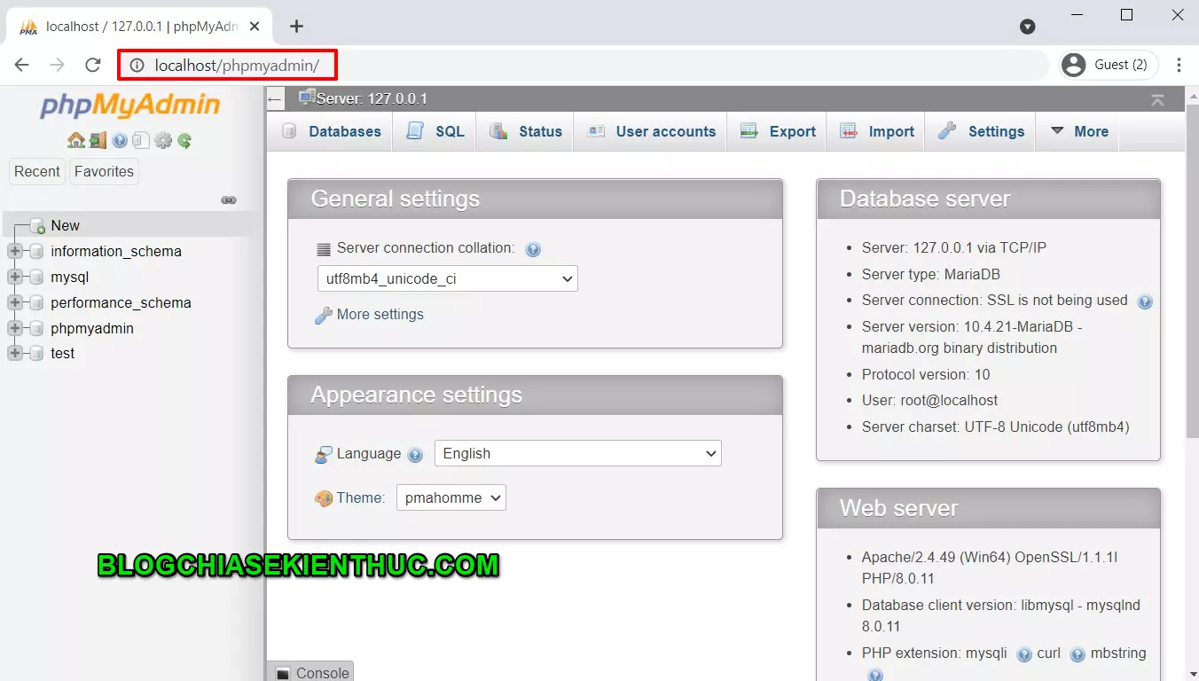The image size is (1199, 681).
Task: Click the link-with-main-panel chain icon
Action: (x=229, y=200)
